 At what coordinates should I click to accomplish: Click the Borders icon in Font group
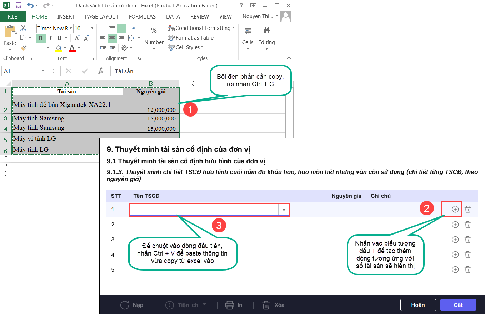(41, 48)
